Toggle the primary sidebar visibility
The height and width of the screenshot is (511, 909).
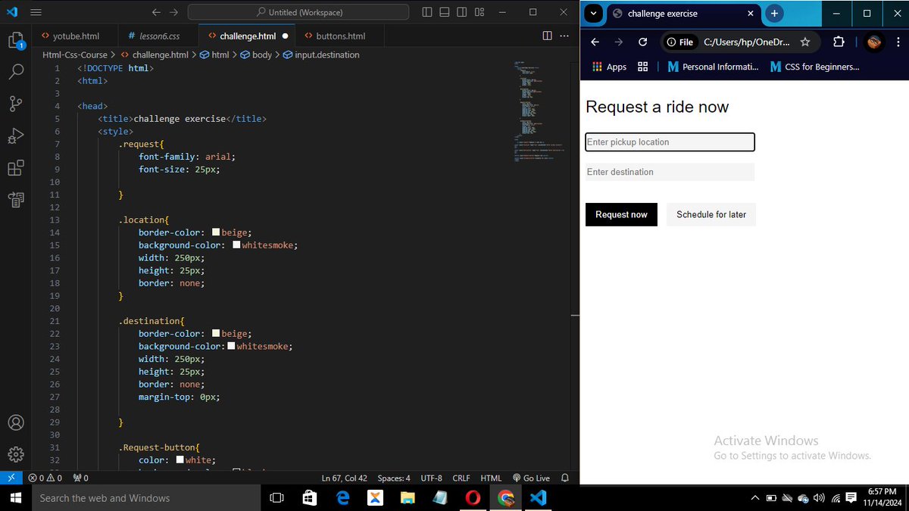pyautogui.click(x=426, y=12)
